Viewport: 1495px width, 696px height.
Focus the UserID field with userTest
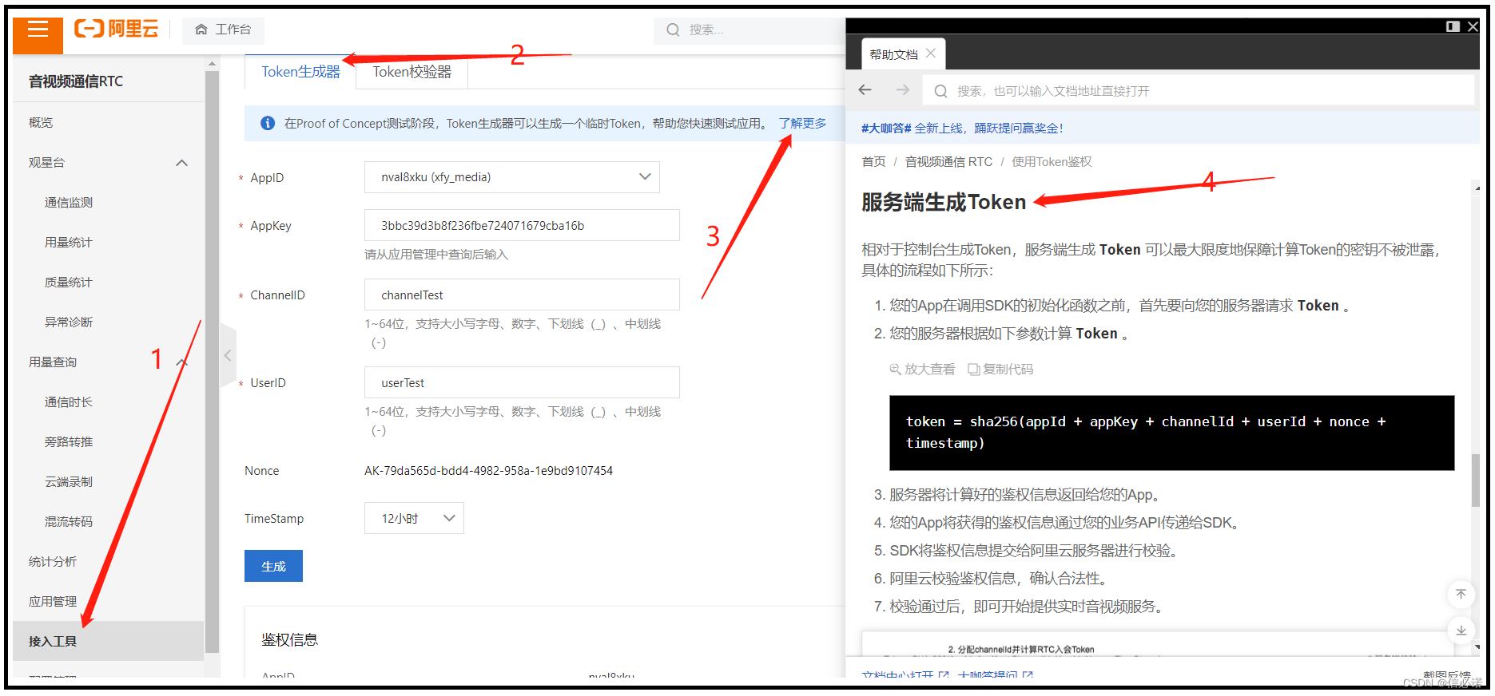tap(522, 382)
